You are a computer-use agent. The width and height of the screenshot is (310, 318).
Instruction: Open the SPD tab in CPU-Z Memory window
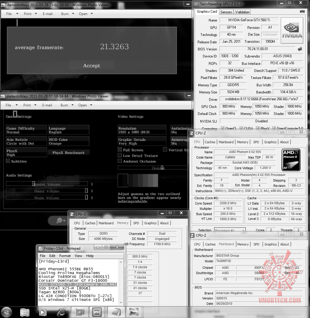coord(136,223)
